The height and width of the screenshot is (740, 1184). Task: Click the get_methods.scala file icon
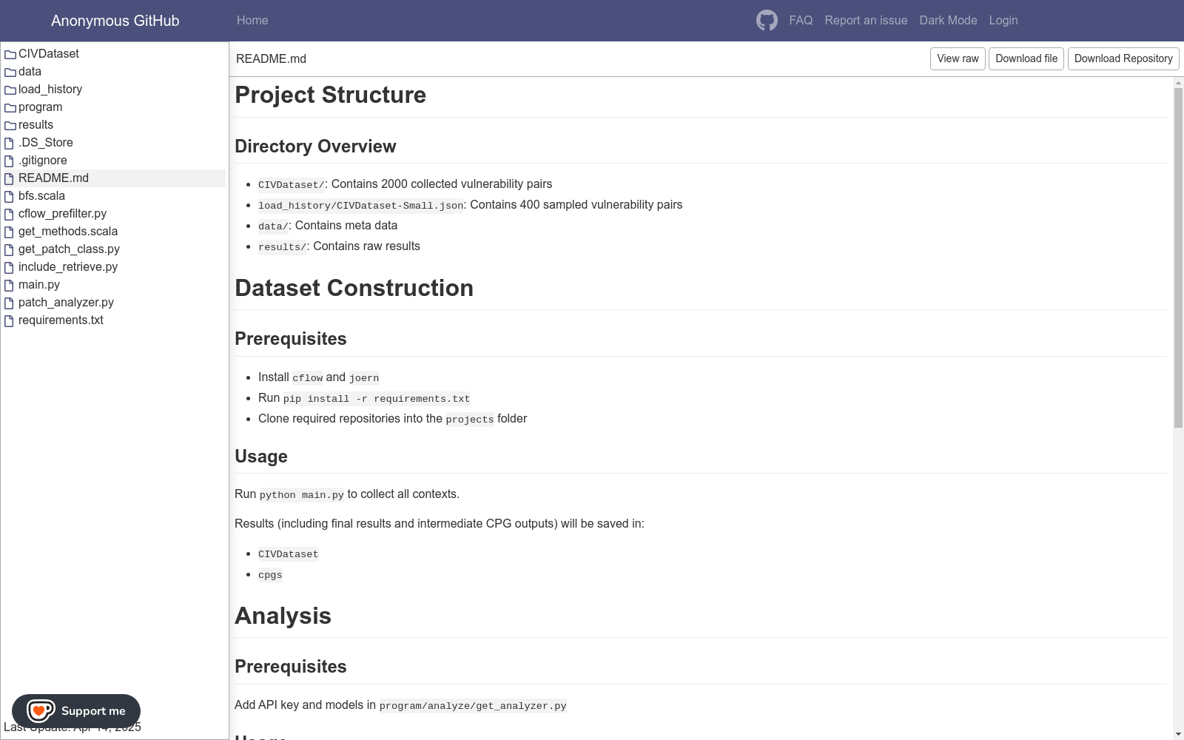click(x=10, y=232)
